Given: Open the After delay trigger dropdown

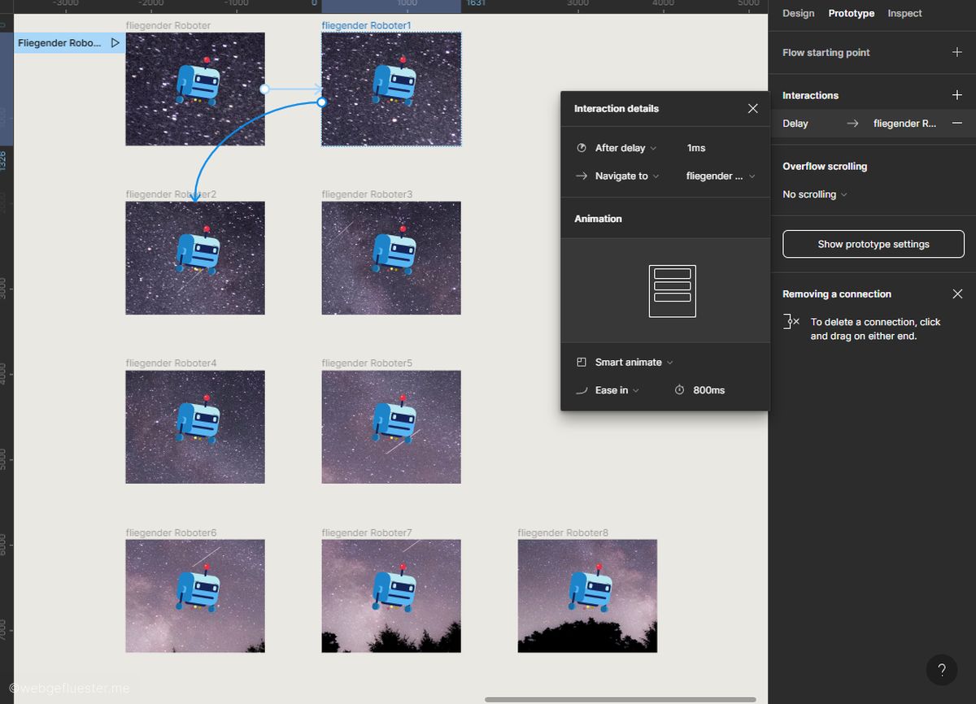Looking at the screenshot, I should tap(625, 148).
